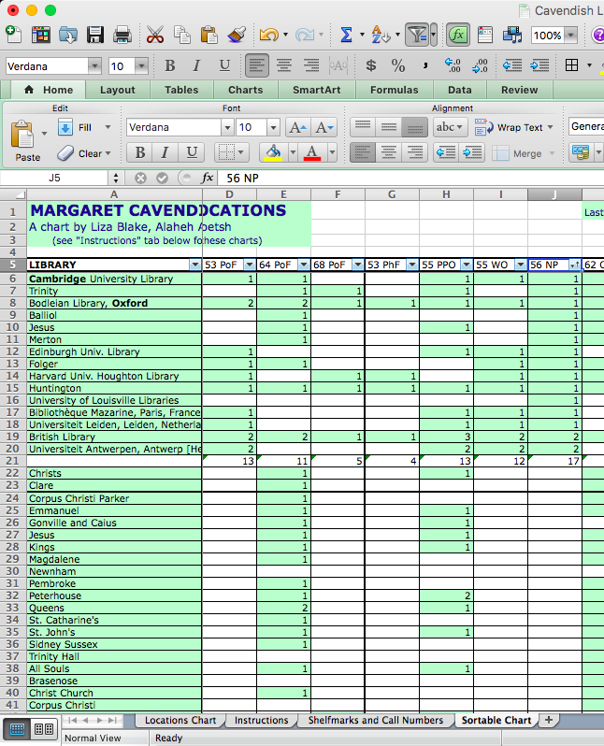The width and height of the screenshot is (604, 746).
Task: Toggle Underline in the ribbon Font group
Action: coord(192,152)
